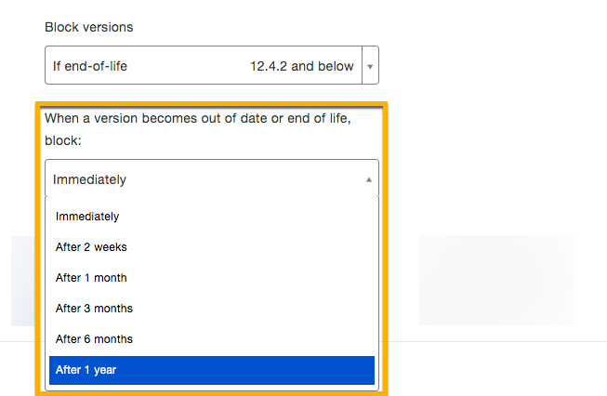Click the word 'block:' above the dropdown
607x396 pixels.
pyautogui.click(x=63, y=140)
